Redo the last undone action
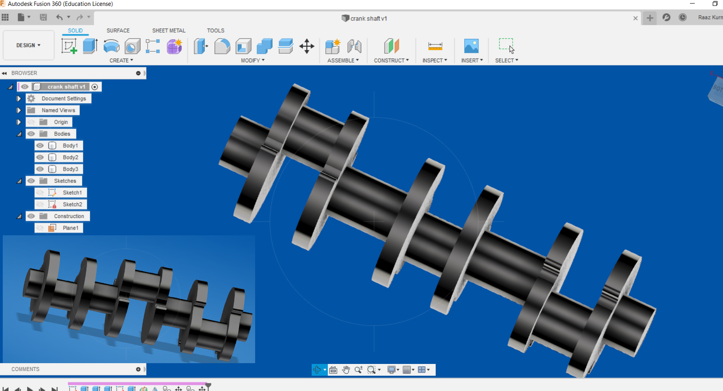Viewport: 723px width, 391px height. point(80,17)
